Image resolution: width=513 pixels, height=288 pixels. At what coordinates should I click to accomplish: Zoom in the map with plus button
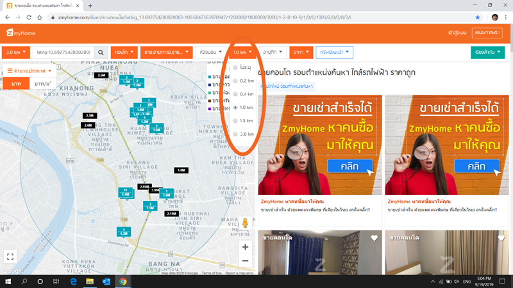click(x=245, y=247)
